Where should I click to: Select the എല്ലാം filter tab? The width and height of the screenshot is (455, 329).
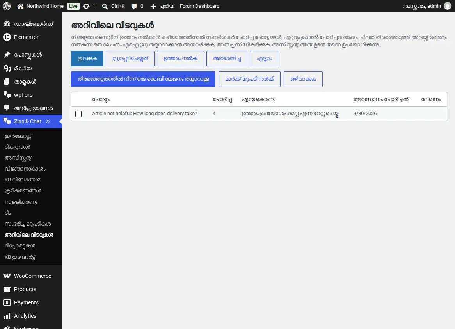point(264,59)
